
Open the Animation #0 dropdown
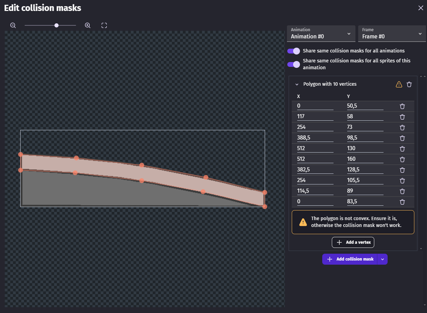tap(321, 34)
